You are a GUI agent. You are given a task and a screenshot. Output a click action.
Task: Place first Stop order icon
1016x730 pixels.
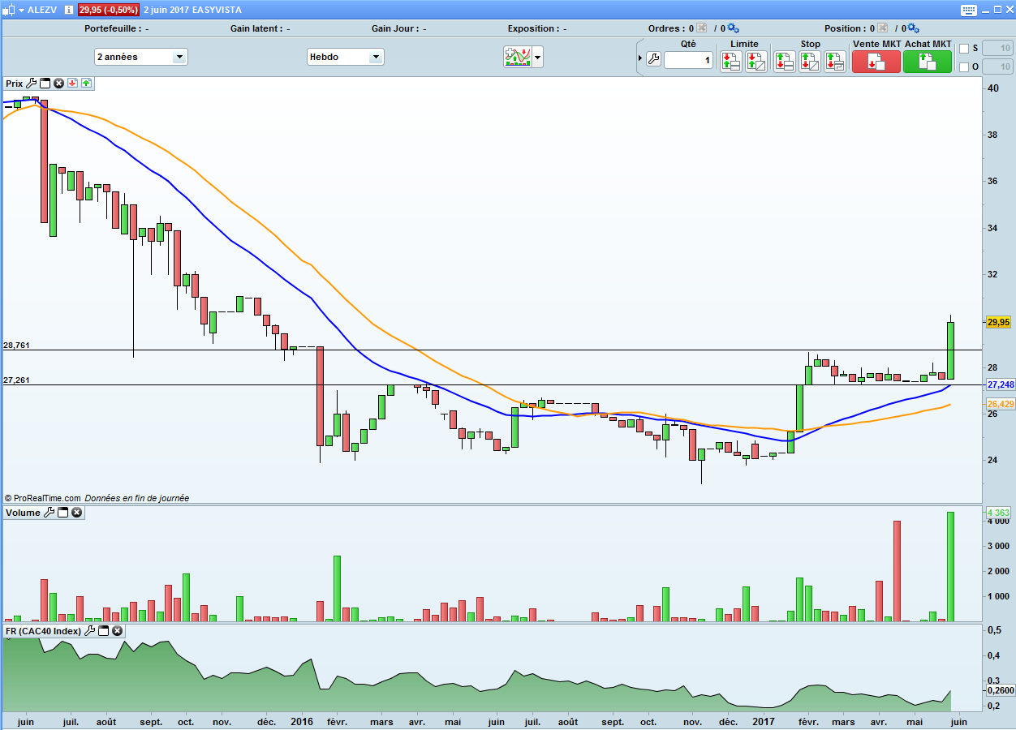785,61
